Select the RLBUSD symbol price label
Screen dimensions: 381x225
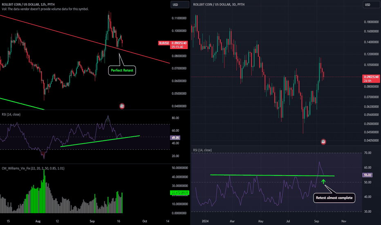164,43
